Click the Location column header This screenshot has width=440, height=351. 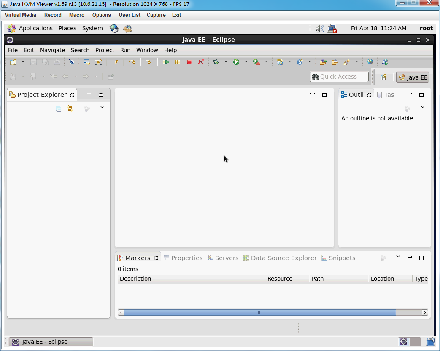tap(390, 279)
